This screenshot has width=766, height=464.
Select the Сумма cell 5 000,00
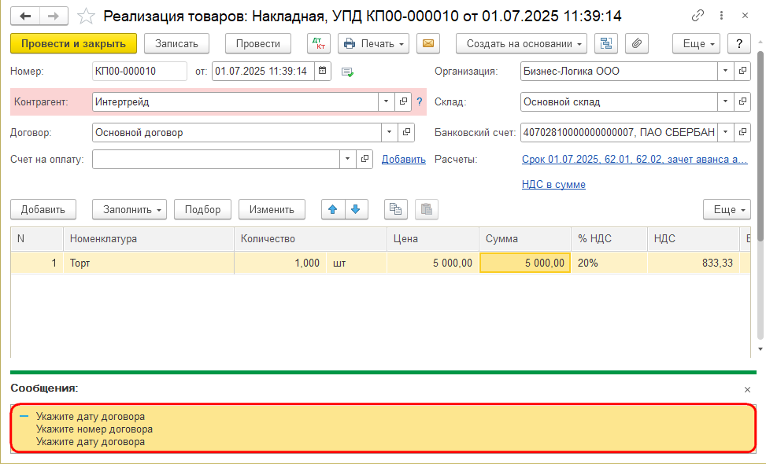click(x=525, y=263)
